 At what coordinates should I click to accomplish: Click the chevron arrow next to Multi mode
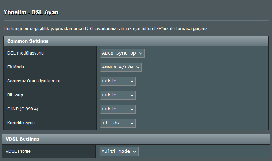[x=135, y=152]
